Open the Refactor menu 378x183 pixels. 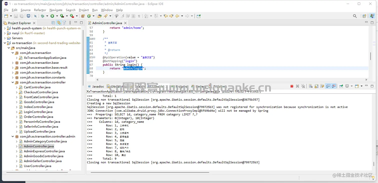click(40, 10)
